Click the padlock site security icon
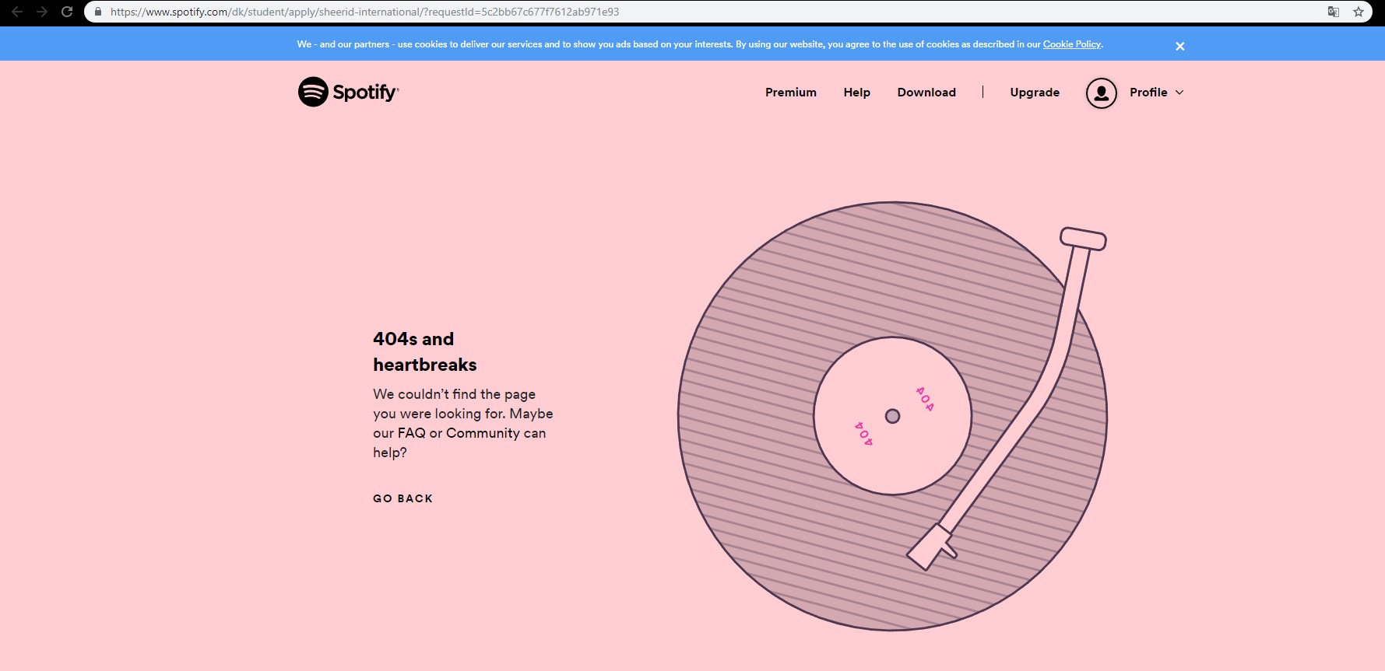Viewport: 1385px width, 671px height. pos(98,12)
